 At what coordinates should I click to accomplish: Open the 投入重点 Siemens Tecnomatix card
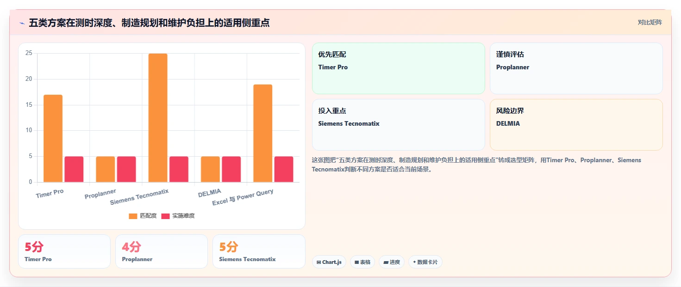click(x=398, y=125)
